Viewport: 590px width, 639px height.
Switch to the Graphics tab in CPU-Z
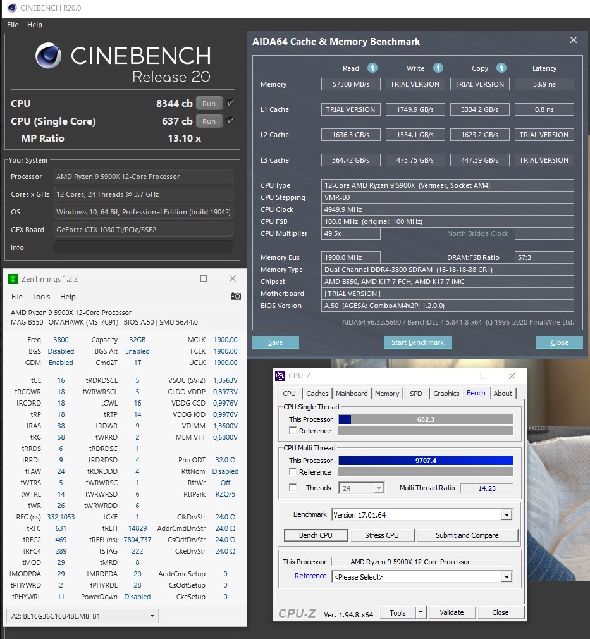tap(446, 394)
